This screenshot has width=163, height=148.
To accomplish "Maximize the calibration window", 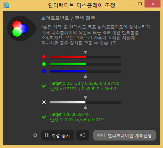I will tap(140, 4).
